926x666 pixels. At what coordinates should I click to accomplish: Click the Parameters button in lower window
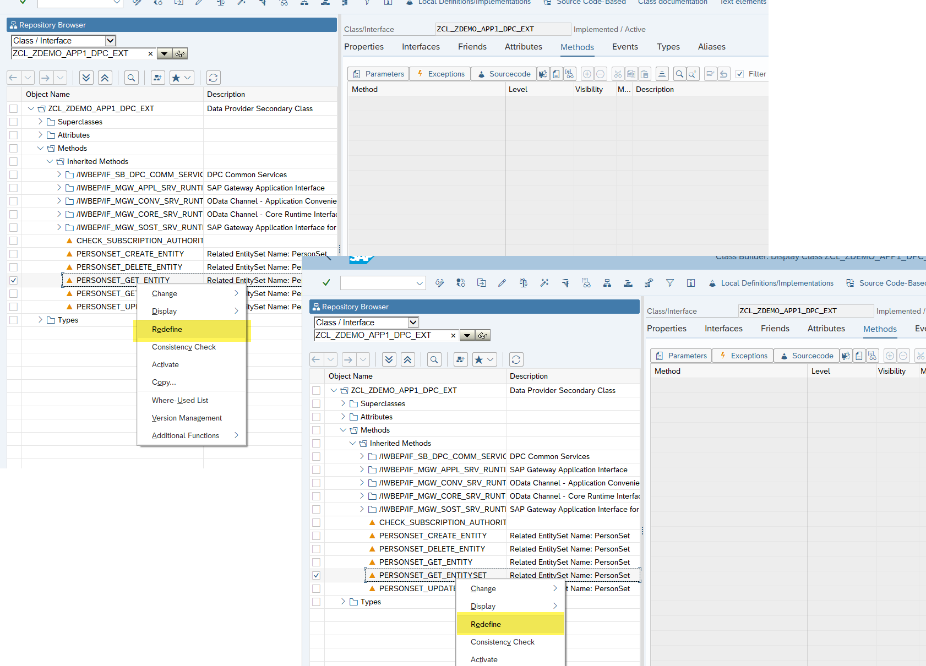click(681, 356)
